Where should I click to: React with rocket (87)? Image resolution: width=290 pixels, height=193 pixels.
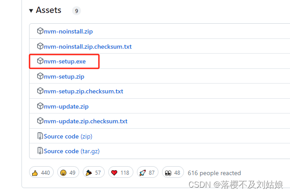pyautogui.click(x=147, y=172)
